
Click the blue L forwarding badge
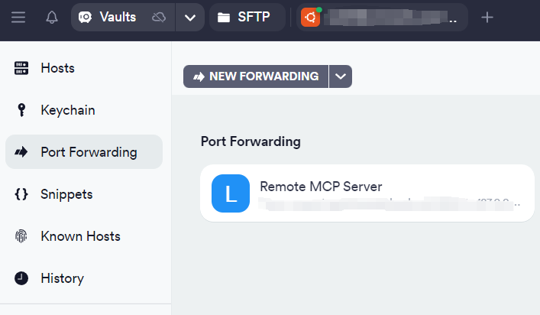pyautogui.click(x=231, y=193)
